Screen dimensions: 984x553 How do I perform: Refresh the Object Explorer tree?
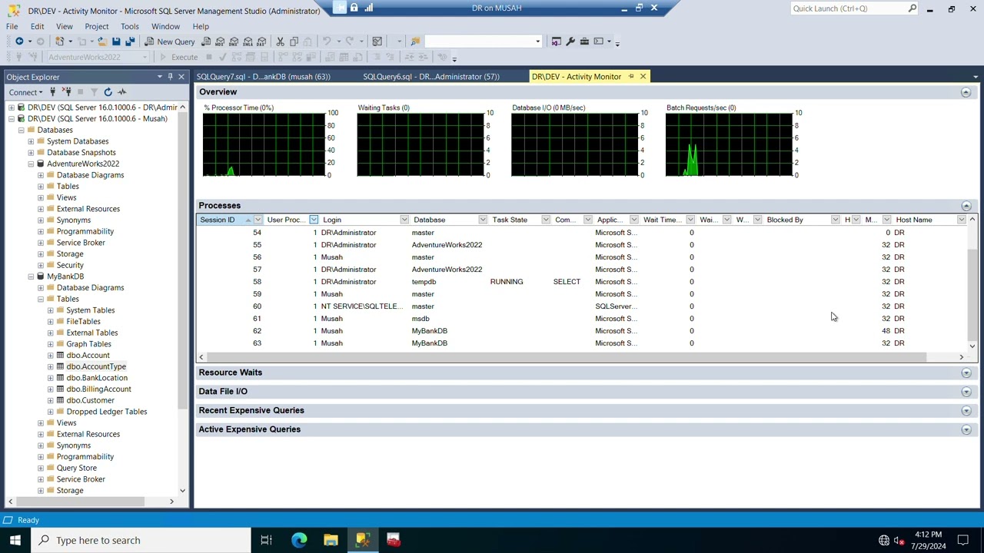pos(108,92)
